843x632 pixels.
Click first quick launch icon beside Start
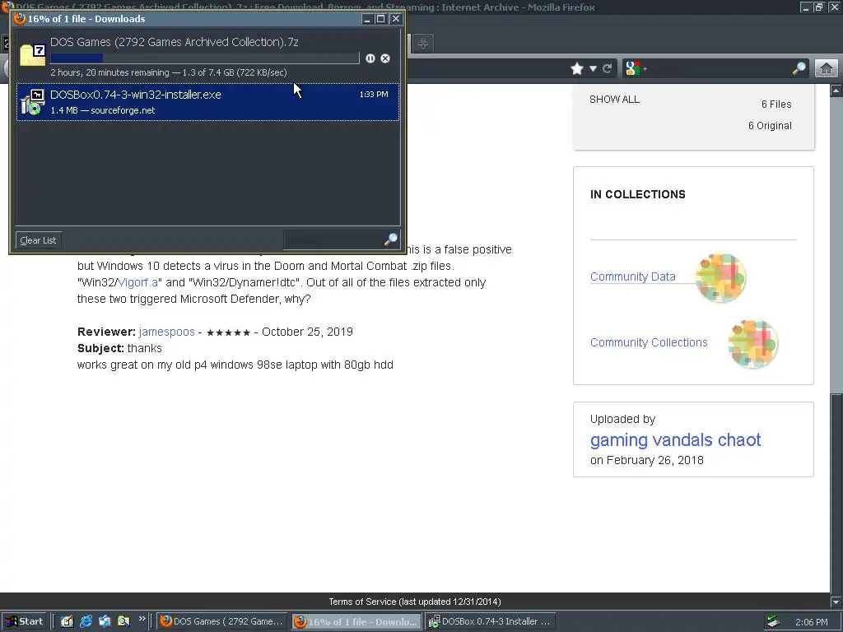click(x=67, y=622)
